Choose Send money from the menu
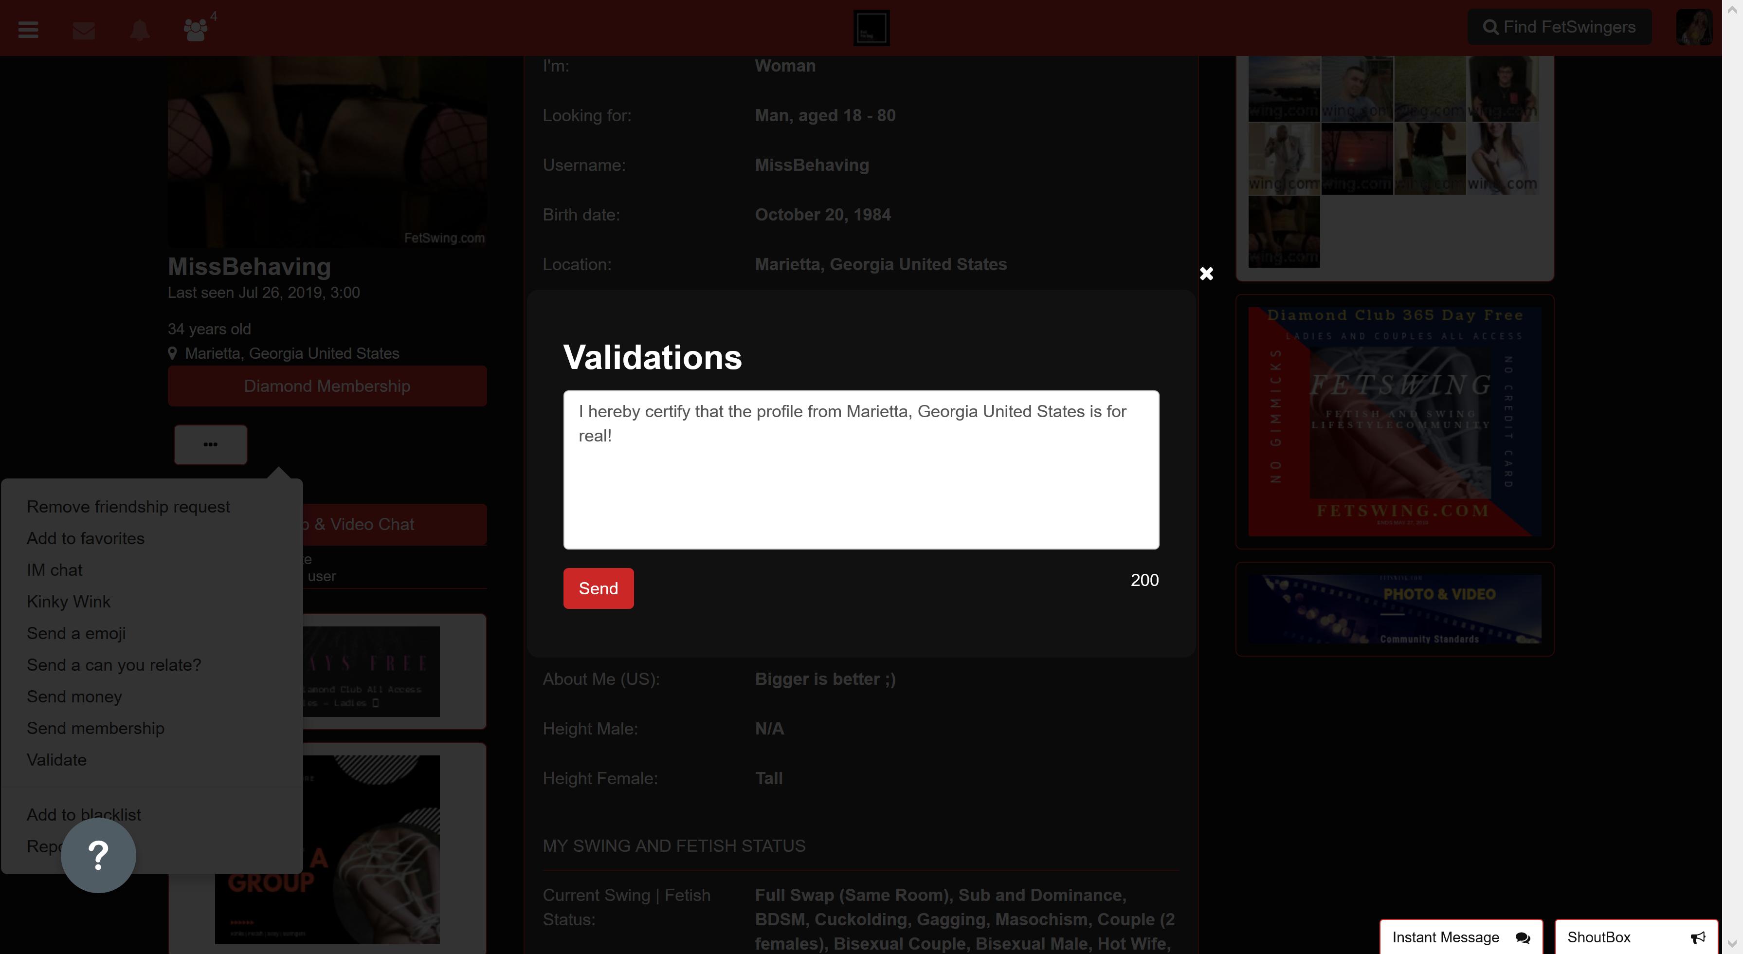The height and width of the screenshot is (954, 1743). pos(74,696)
